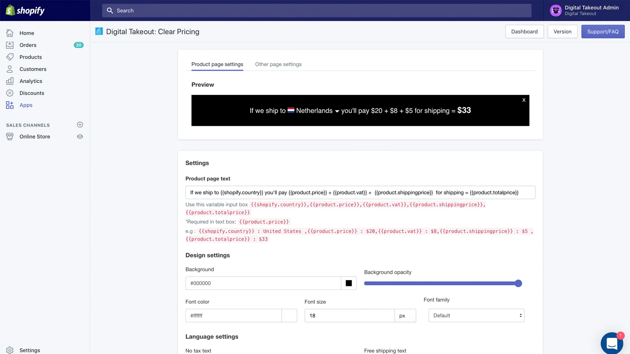Open Online Store channel

(35, 136)
